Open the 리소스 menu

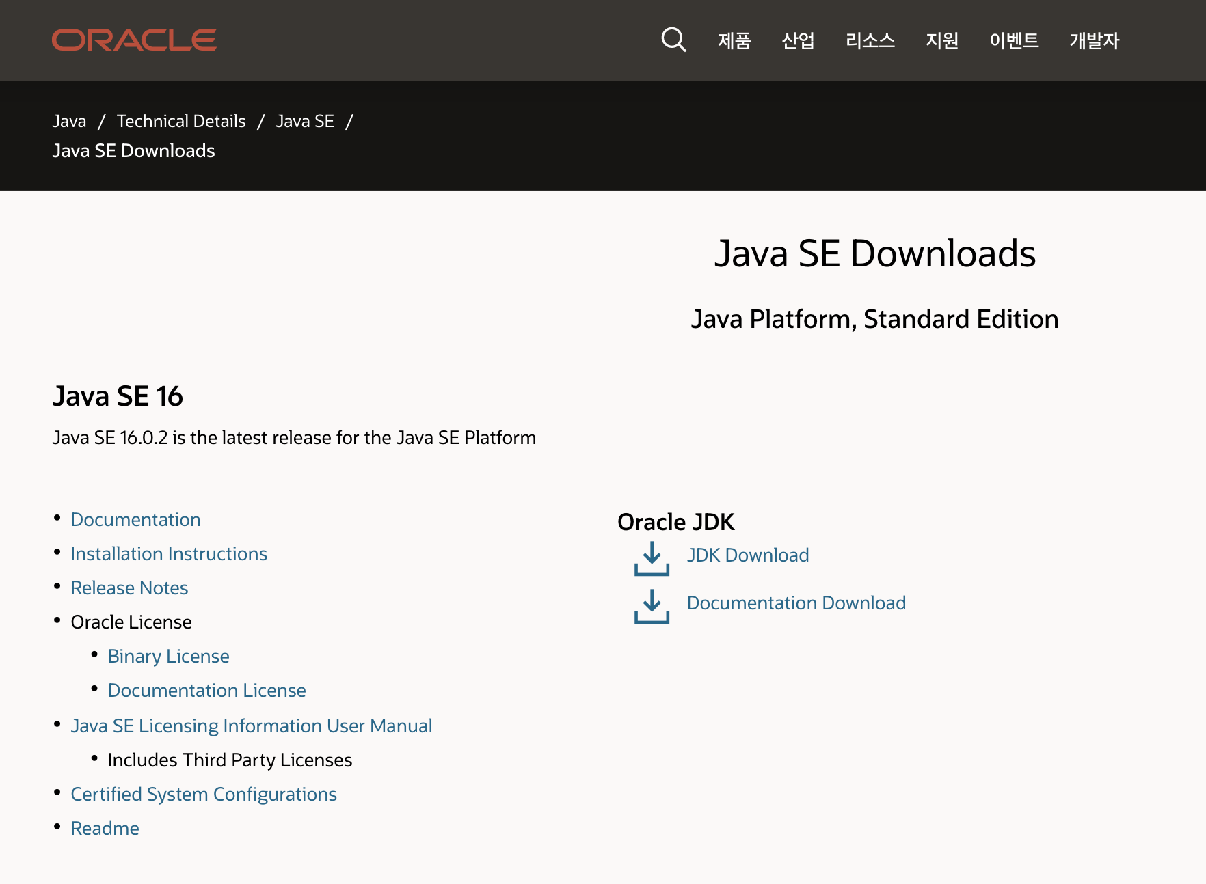click(870, 40)
